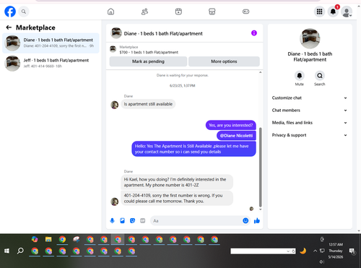Open the Windows notification center icon
361x268 pixels.
352,251
